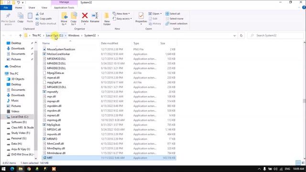Expand the Properties dropdown arrow
Screen dimensions: 306x172
tap(141, 24)
